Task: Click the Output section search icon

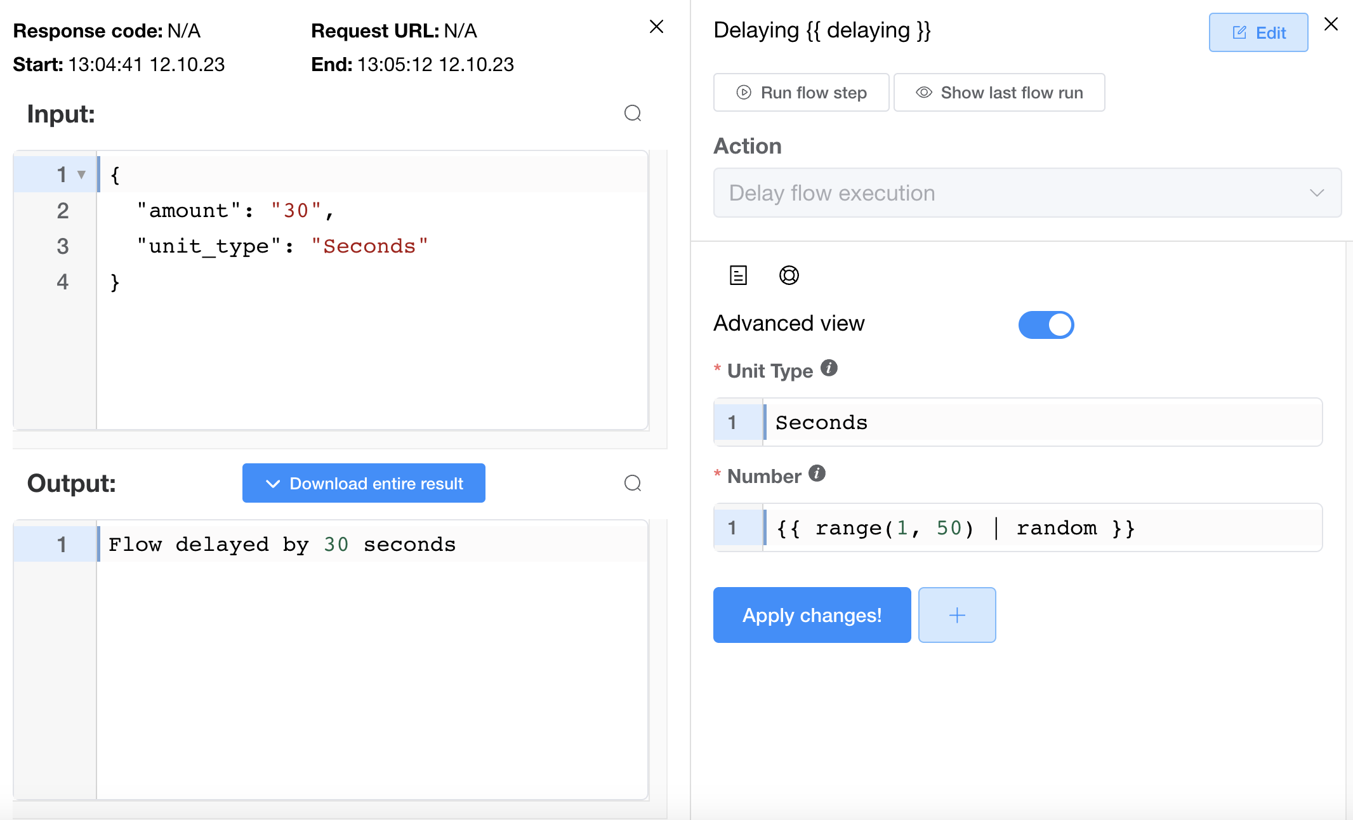Action: coord(632,484)
